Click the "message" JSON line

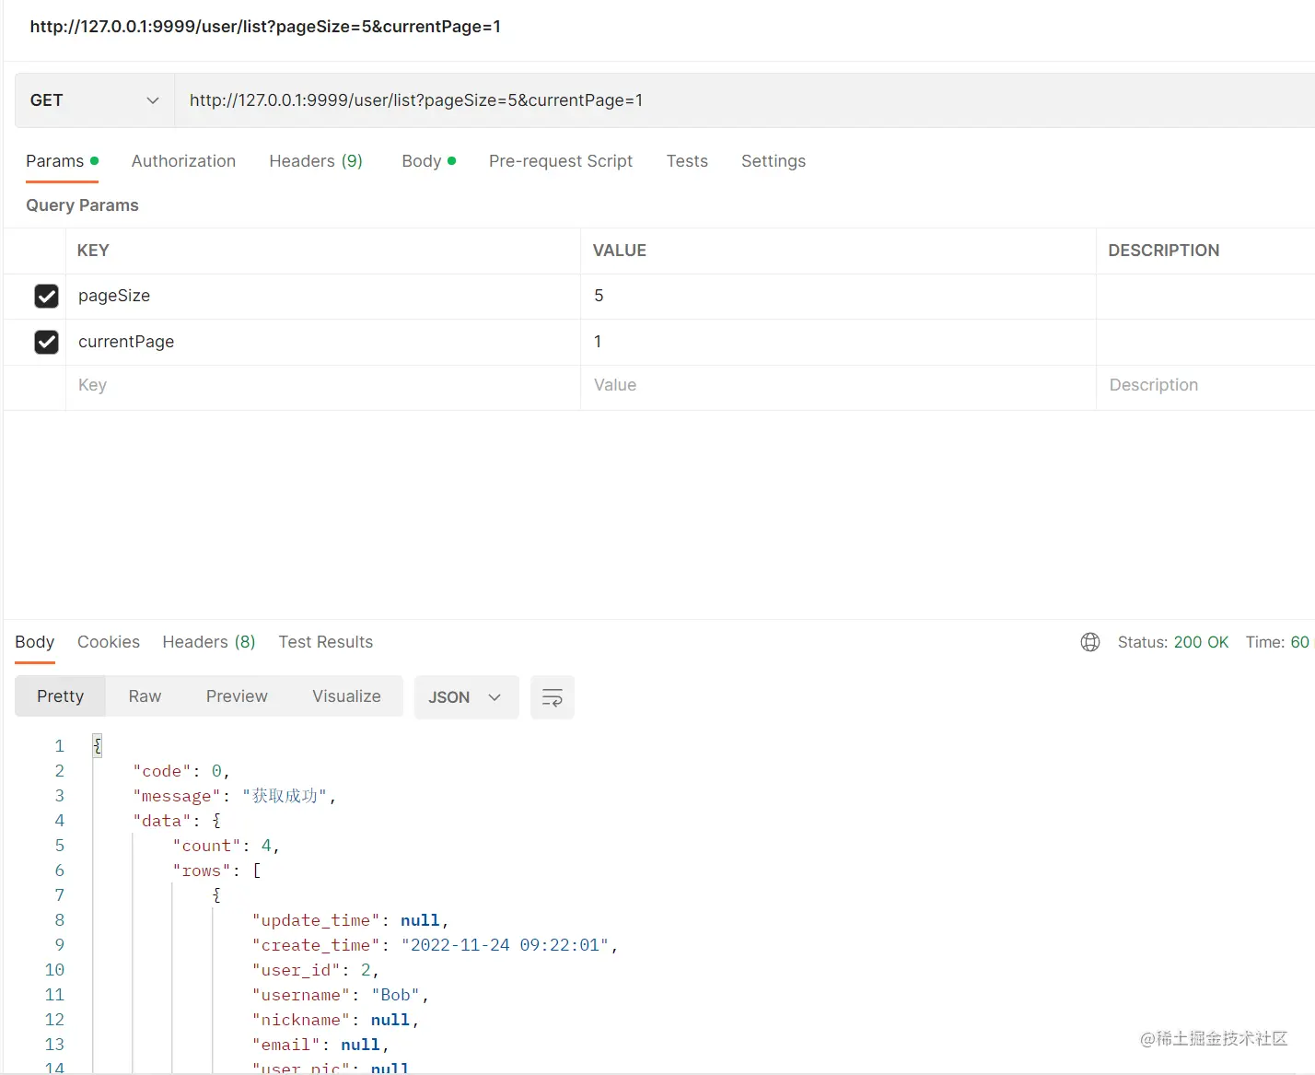click(235, 796)
